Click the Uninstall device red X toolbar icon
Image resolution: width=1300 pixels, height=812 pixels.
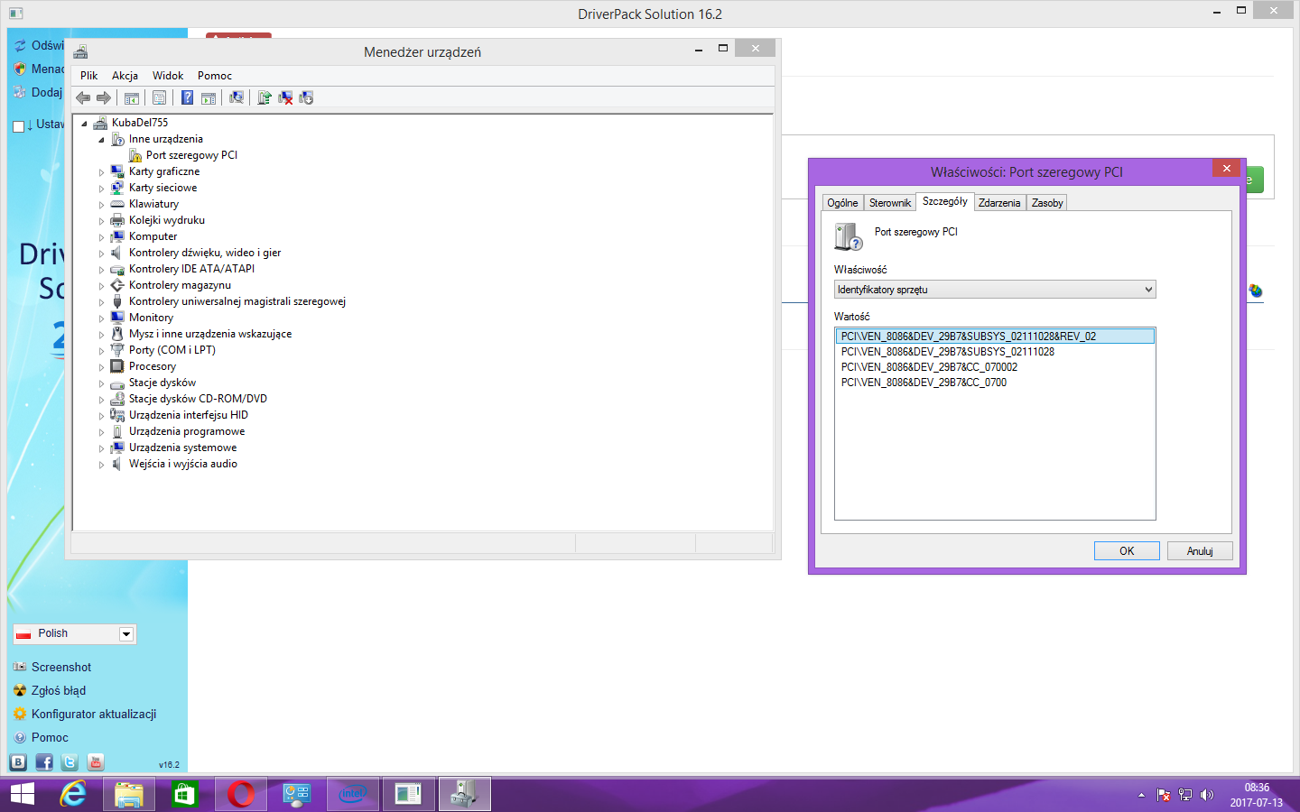[285, 97]
